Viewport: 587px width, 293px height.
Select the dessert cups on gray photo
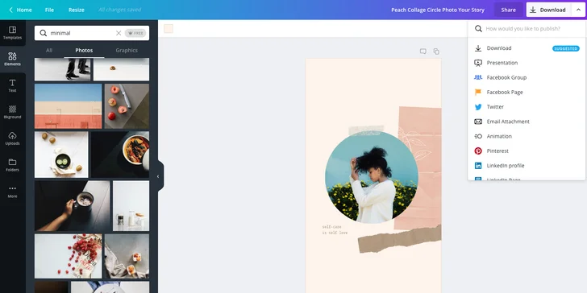(127, 256)
